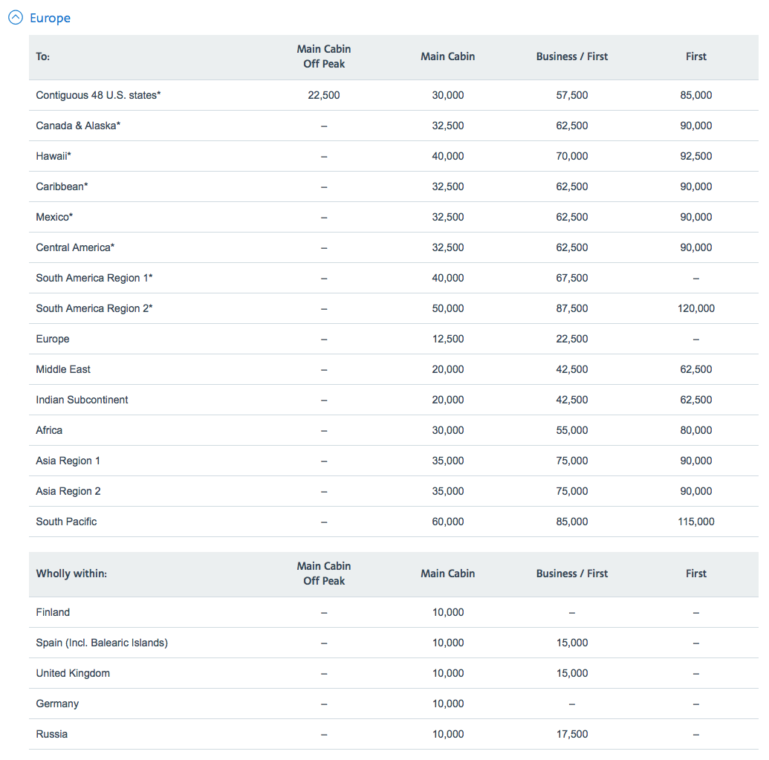Click the 'South Pacific' row label
The width and height of the screenshot is (769, 760).
66,522
